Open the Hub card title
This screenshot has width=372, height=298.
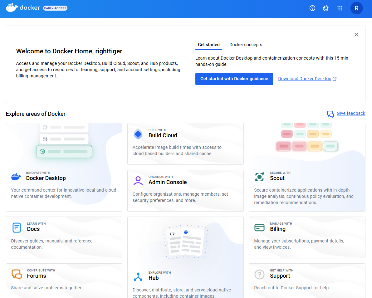pos(154,278)
